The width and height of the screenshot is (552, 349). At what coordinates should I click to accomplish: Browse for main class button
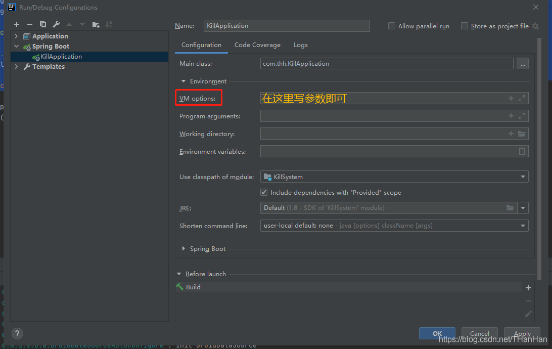[523, 64]
